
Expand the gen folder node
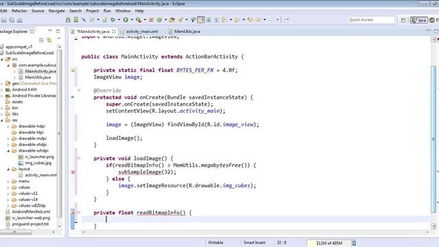(x=2, y=84)
